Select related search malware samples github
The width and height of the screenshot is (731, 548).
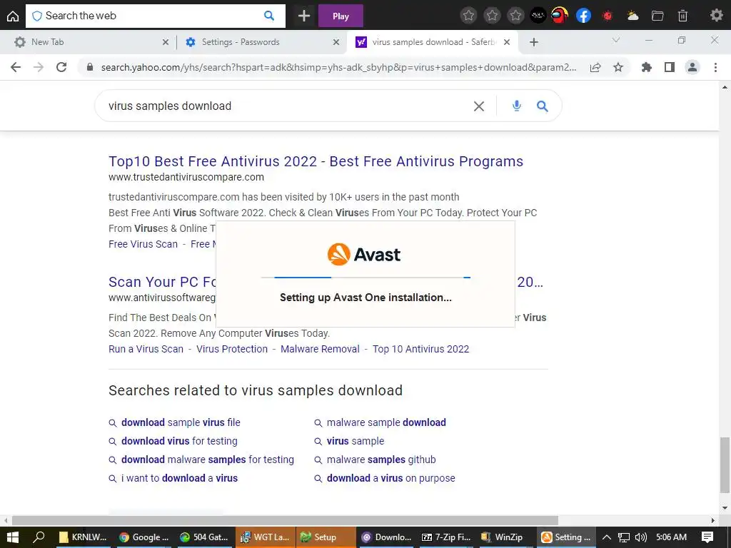[x=381, y=460]
